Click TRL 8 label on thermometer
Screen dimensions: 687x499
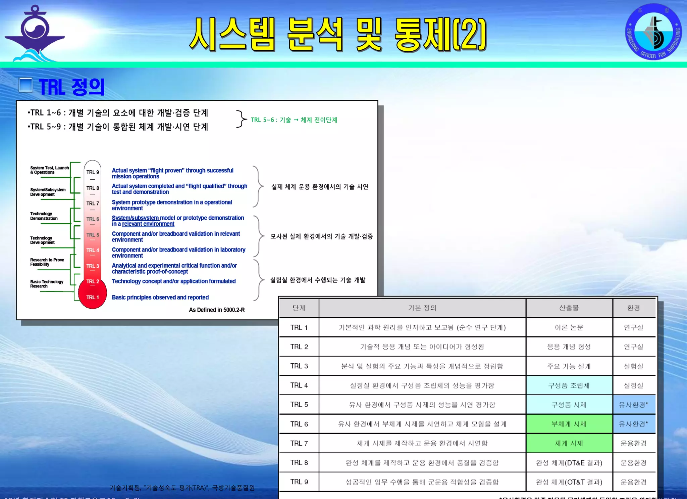(x=93, y=188)
